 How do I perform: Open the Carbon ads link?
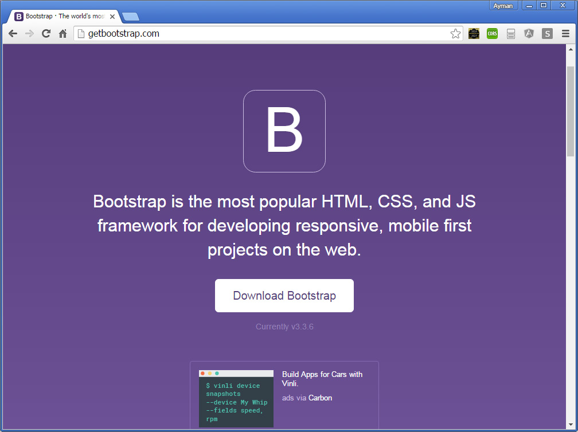(320, 398)
